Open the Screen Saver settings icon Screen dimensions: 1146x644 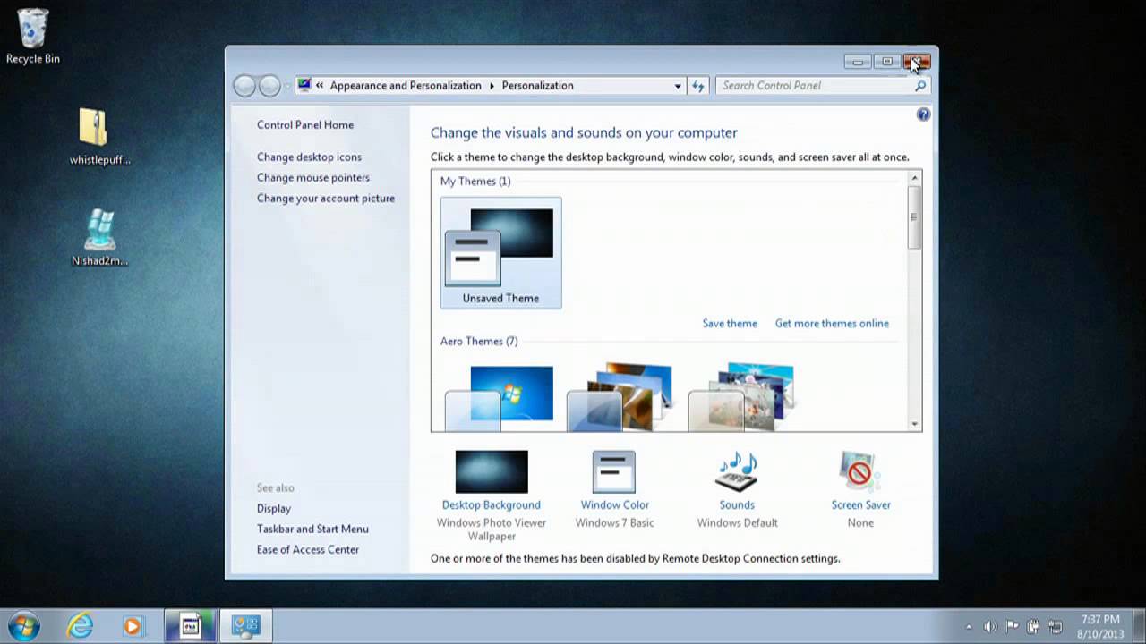[x=859, y=471]
